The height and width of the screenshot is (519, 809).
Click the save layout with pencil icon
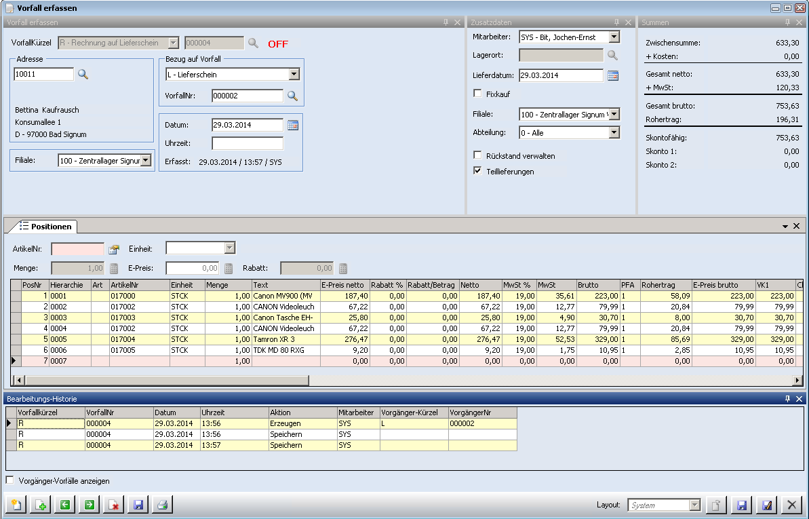tap(766, 505)
